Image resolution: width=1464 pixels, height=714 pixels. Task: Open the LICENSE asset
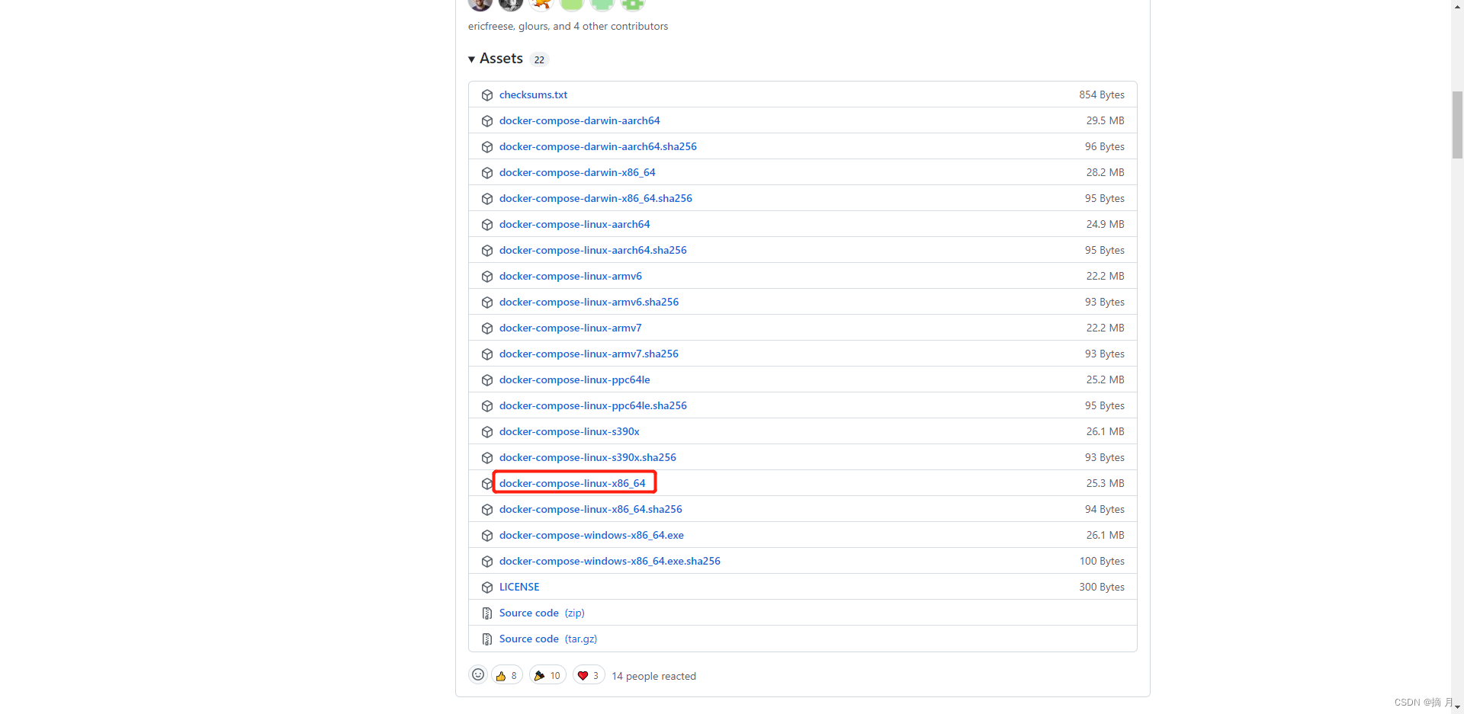tap(518, 587)
